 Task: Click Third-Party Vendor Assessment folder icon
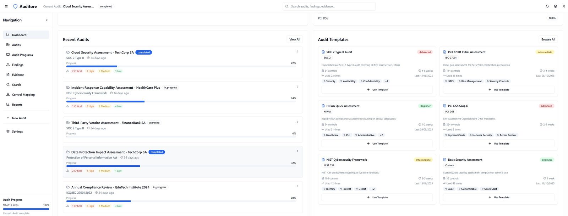pos(68,122)
